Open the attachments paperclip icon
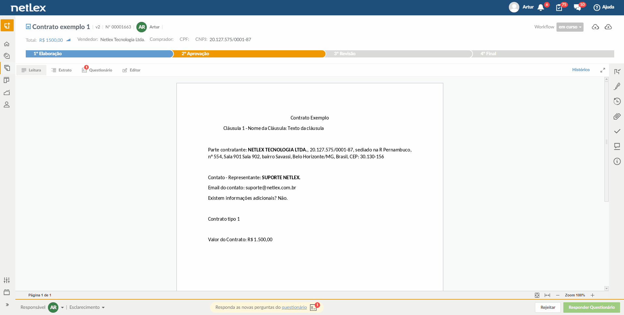The height and width of the screenshot is (315, 624). point(617,116)
